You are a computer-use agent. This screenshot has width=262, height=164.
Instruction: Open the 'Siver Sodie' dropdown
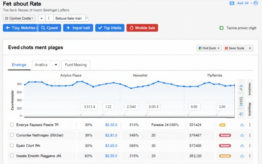tap(238, 48)
